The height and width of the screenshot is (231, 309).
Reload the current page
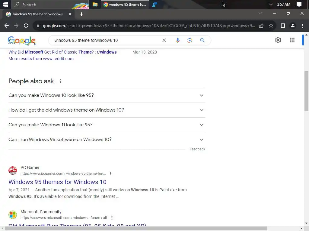click(x=26, y=26)
